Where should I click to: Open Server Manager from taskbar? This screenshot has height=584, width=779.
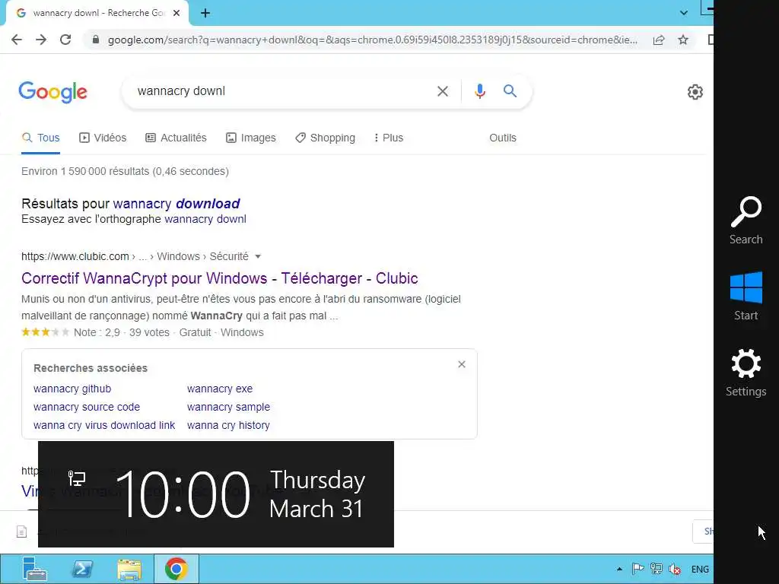click(x=34, y=569)
